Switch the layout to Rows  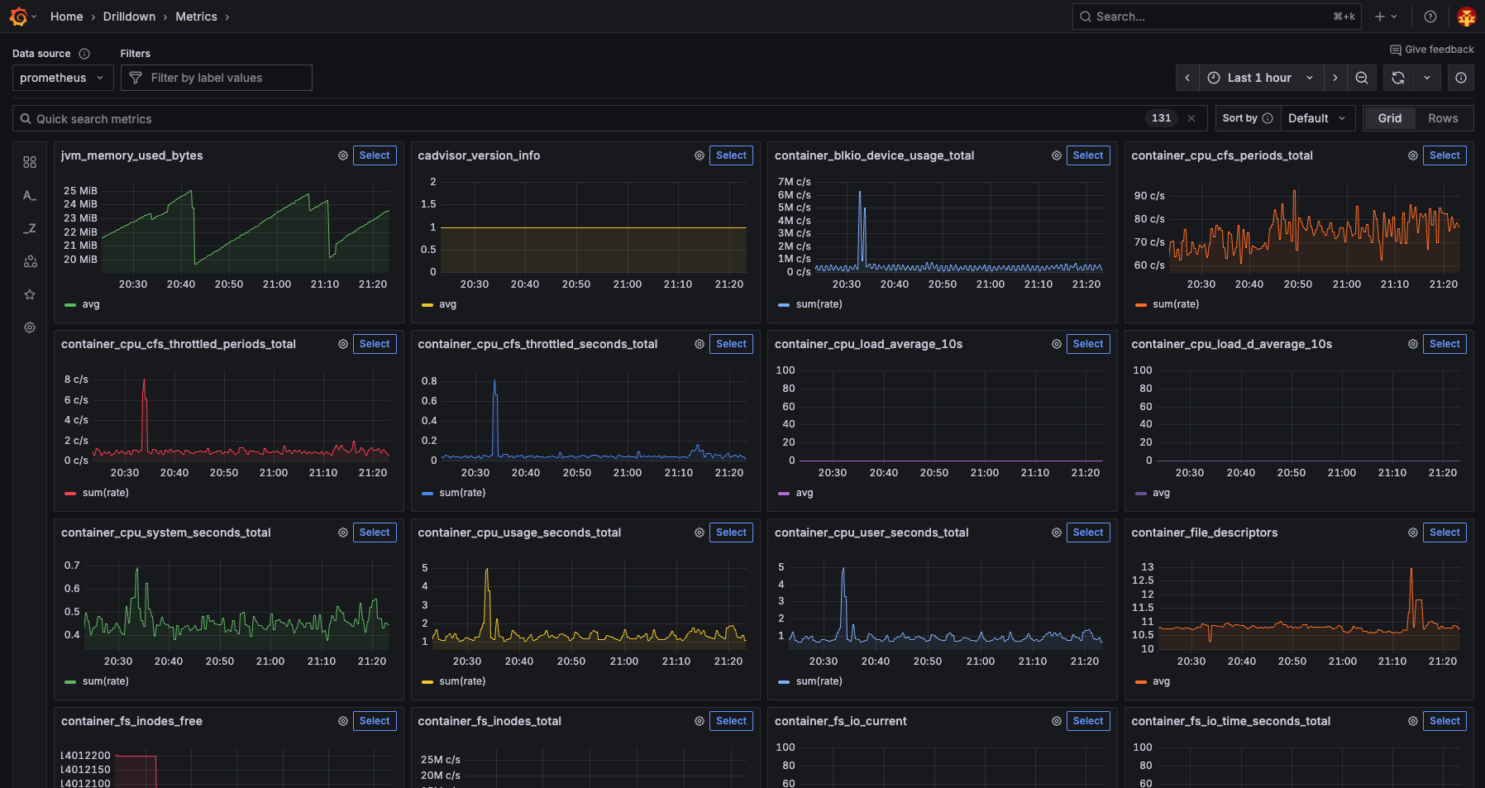tap(1443, 117)
